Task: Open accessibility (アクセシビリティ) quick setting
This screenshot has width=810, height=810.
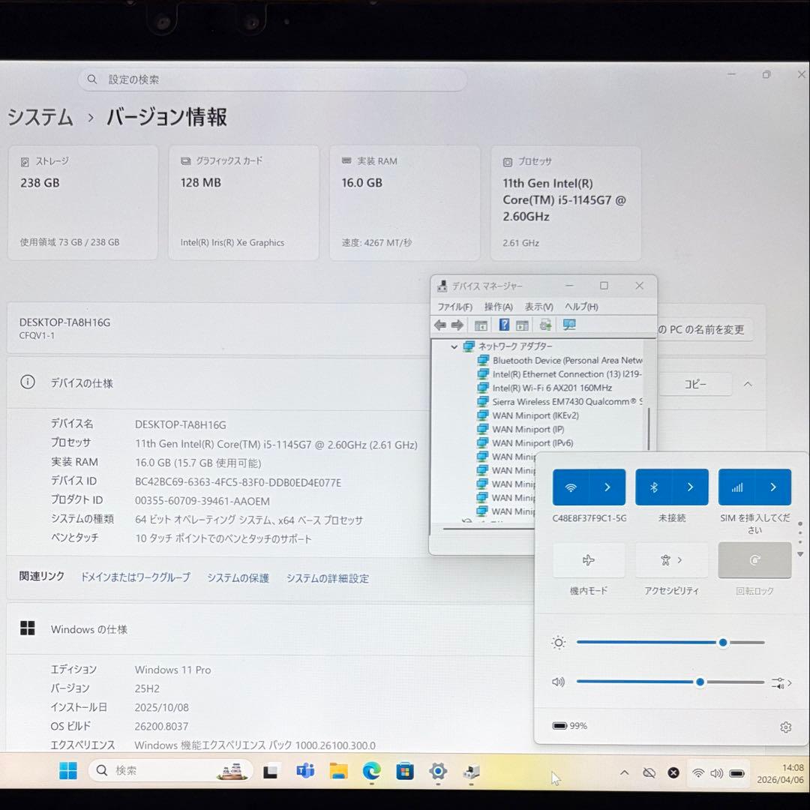Action: (671, 560)
